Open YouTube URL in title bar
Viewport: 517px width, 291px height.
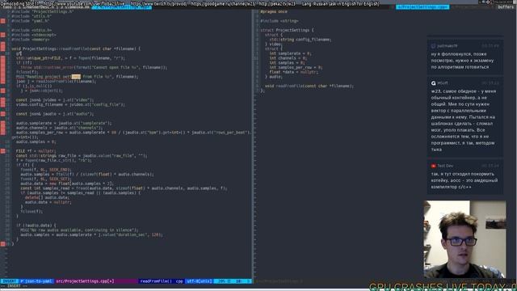pyautogui.click(x=85, y=3)
